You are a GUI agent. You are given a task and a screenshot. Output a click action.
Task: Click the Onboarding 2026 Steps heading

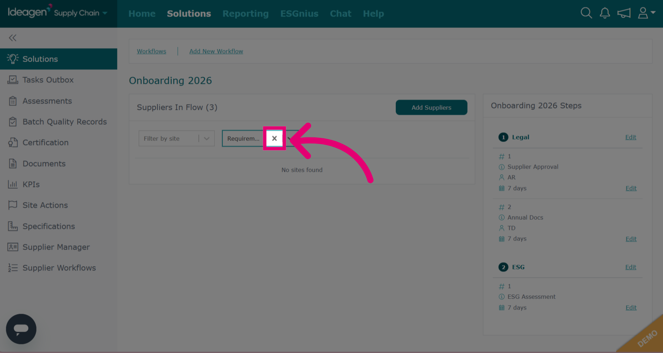pyautogui.click(x=536, y=106)
